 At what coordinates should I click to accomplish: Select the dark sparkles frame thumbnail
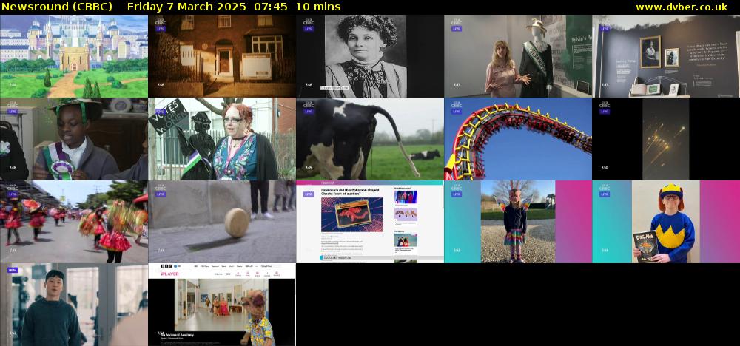[666, 139]
